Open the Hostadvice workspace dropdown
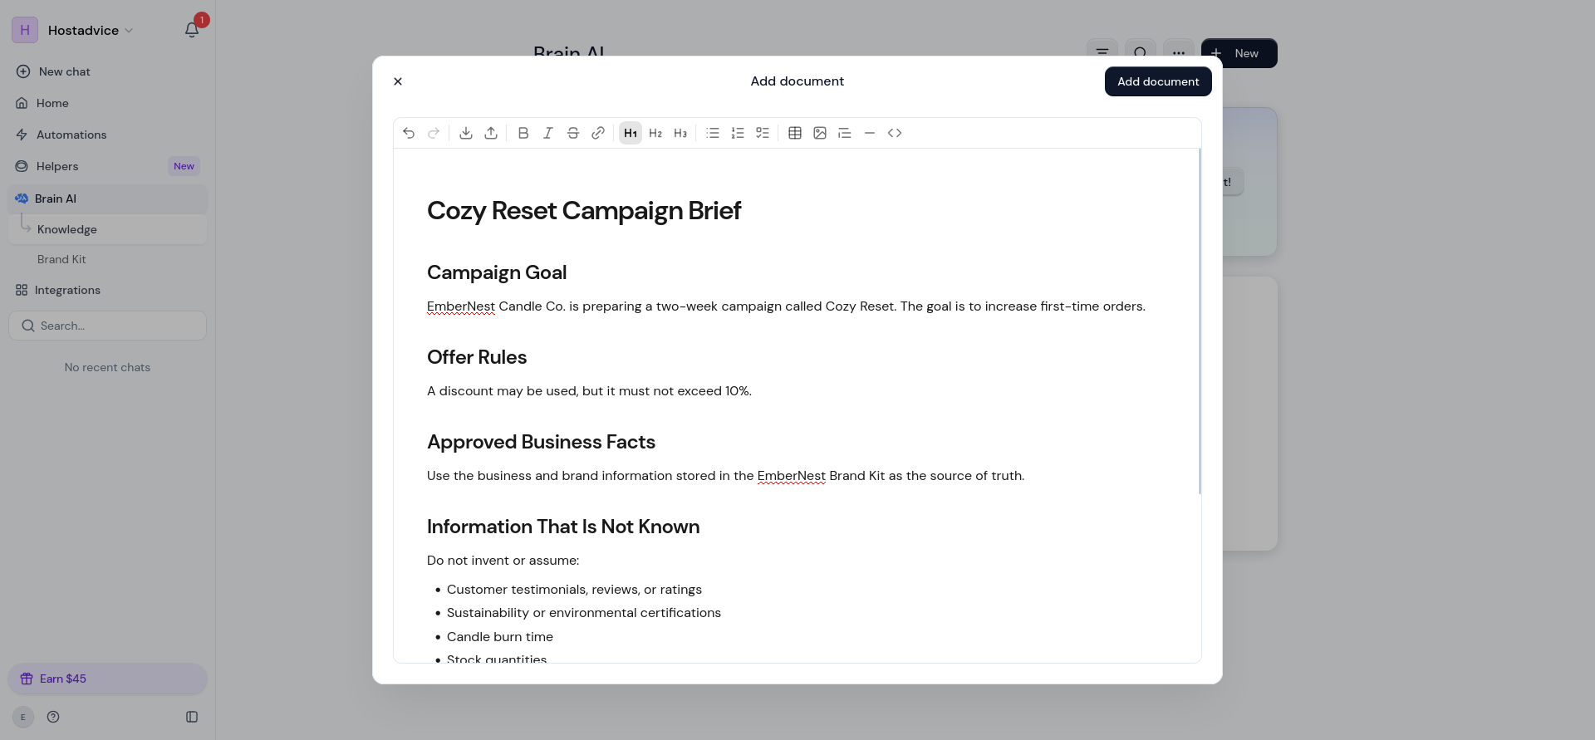Screen dimensions: 1595x740 [x=73, y=31]
